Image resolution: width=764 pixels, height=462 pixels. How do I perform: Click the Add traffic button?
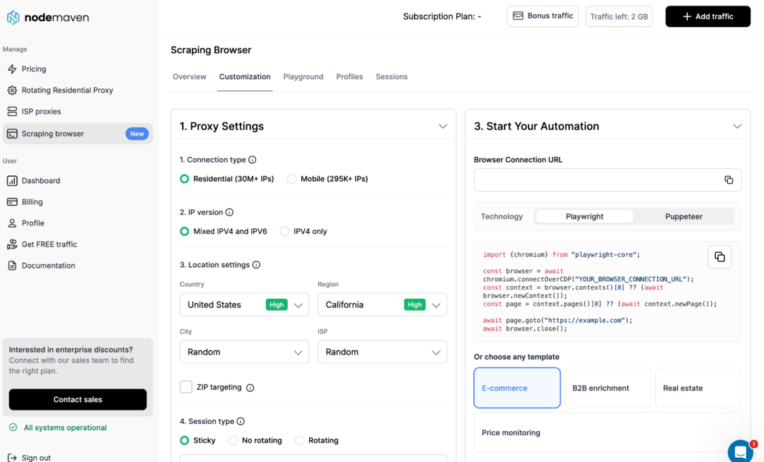click(708, 16)
